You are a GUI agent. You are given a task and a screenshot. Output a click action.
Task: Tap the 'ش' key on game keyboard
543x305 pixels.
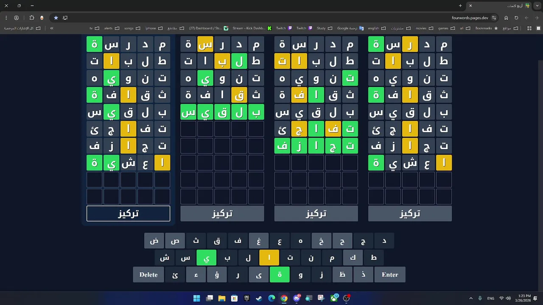coord(165,258)
